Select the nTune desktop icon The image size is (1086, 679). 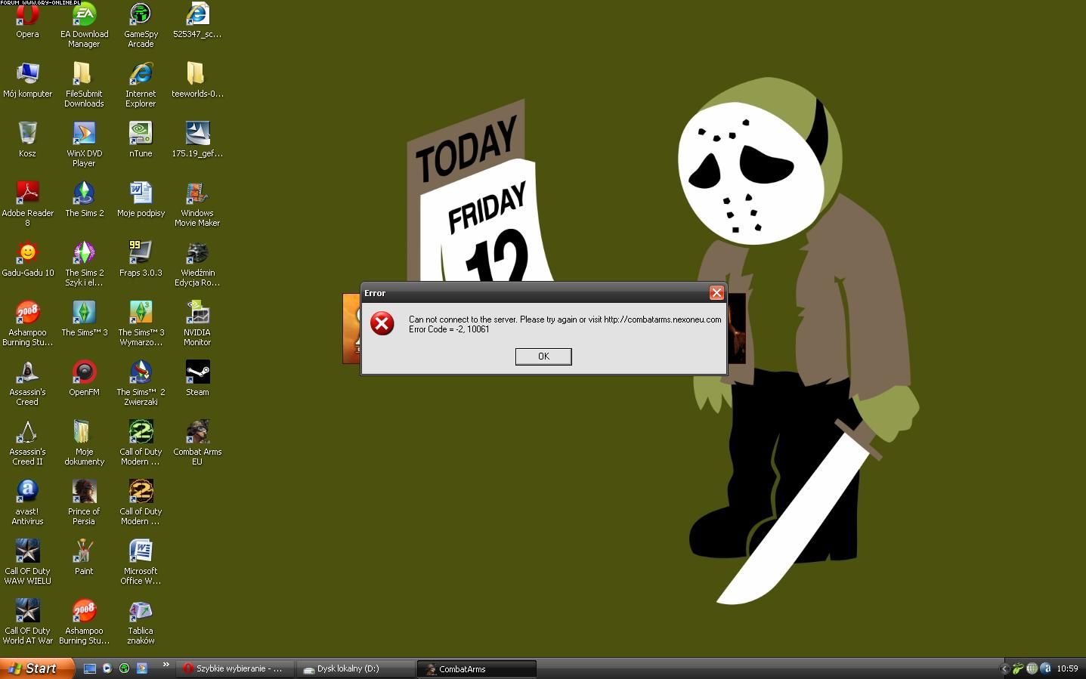(141, 140)
